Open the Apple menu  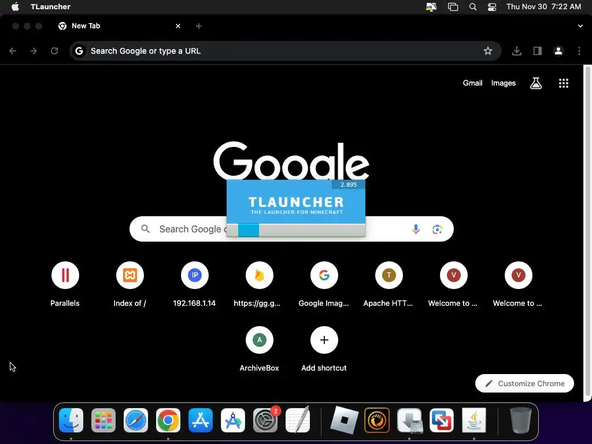pyautogui.click(x=15, y=7)
